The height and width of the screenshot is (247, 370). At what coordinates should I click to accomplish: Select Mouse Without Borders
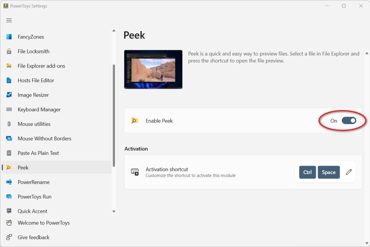coord(44,138)
